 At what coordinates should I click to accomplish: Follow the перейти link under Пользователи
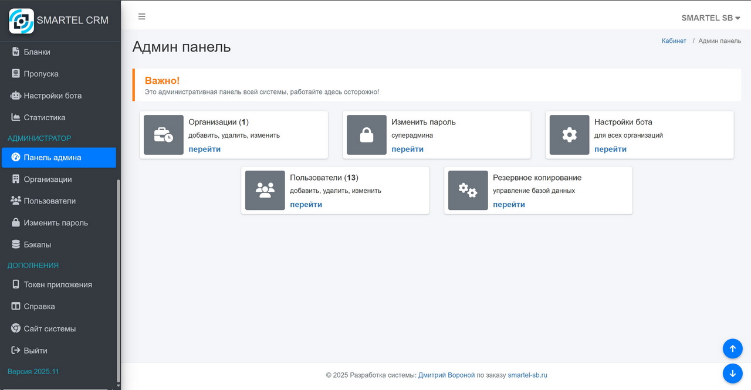306,205
